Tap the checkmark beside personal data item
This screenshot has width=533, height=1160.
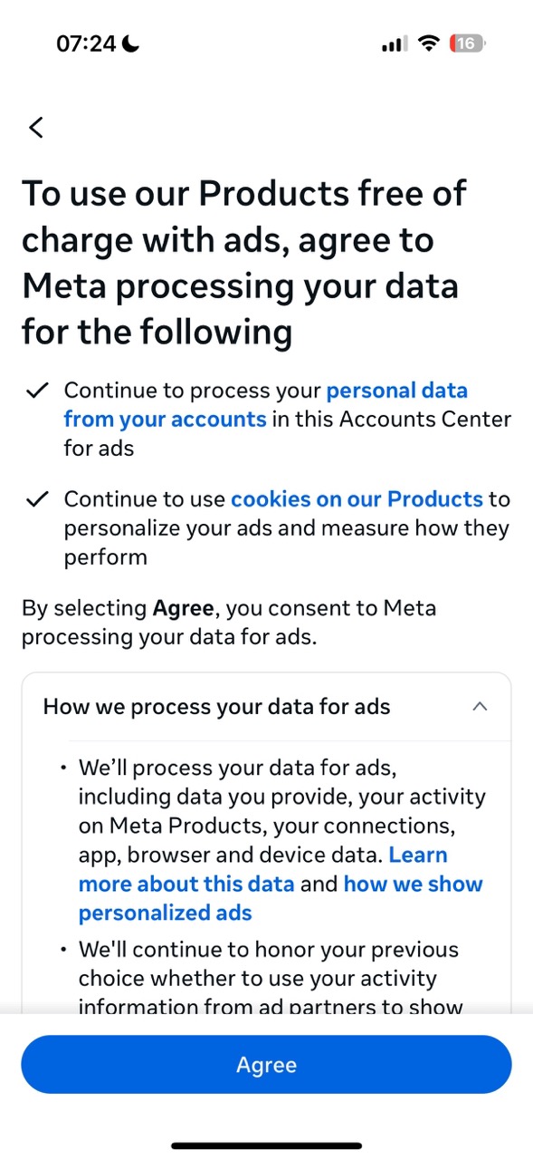point(36,391)
